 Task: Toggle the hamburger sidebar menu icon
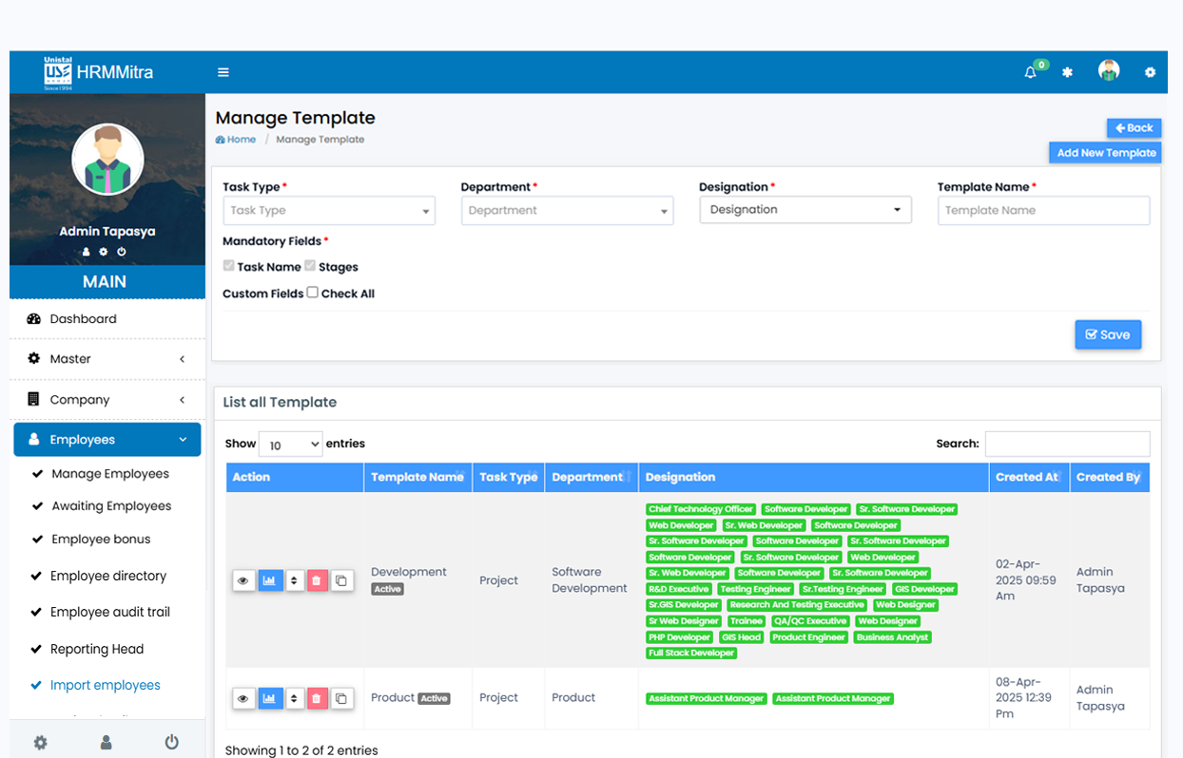point(223,72)
